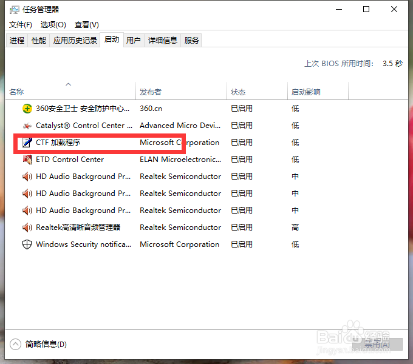The width and height of the screenshot is (413, 364).
Task: Close the Task Manager window
Action: coord(394,10)
